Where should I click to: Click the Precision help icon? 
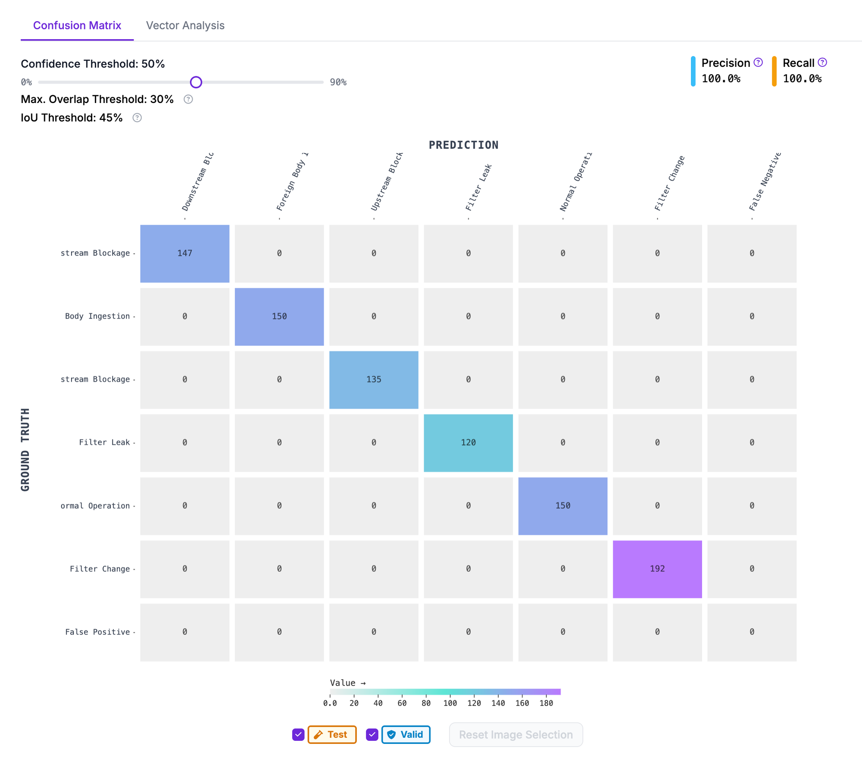pos(758,62)
